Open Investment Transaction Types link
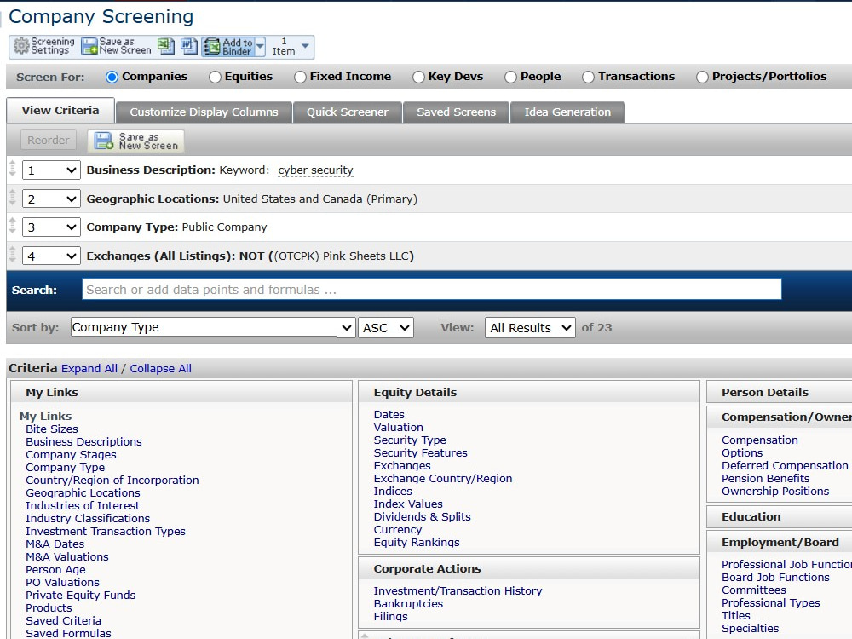 pyautogui.click(x=106, y=531)
